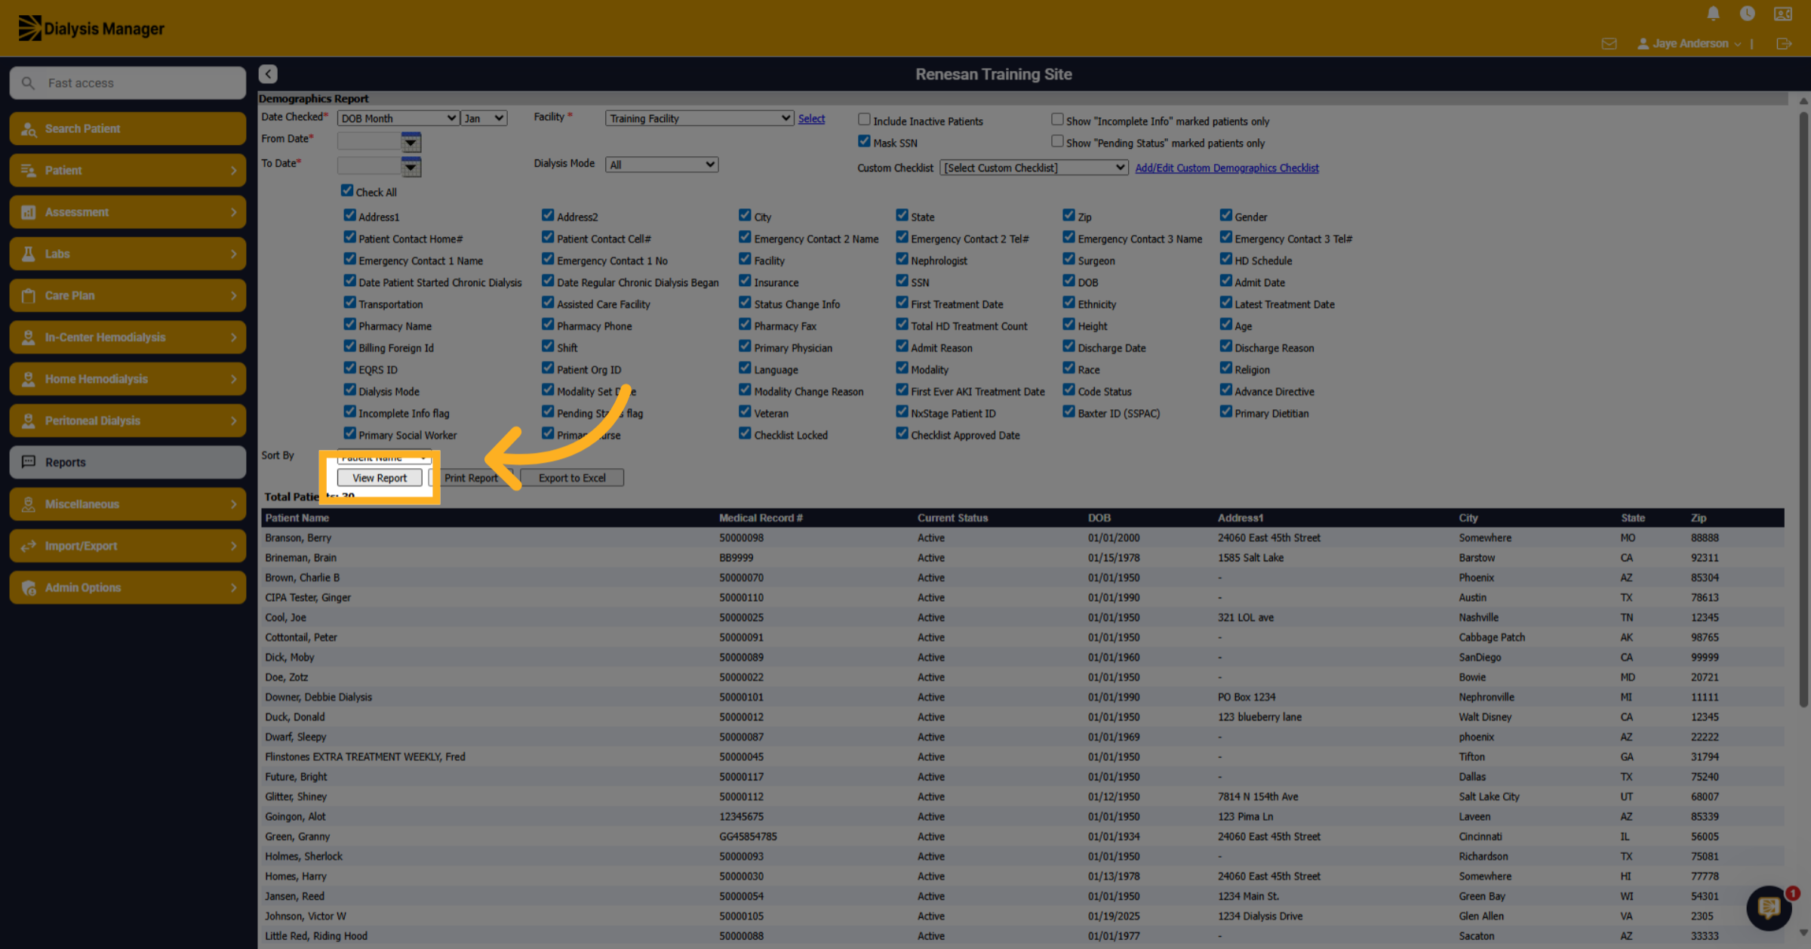This screenshot has width=1811, height=949.
Task: Open the DOB Month date type dropdown
Action: (398, 119)
